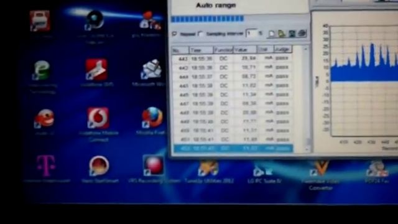Viewport: 398px width, 224px height.
Task: Click the Function column header
Action: click(x=223, y=50)
